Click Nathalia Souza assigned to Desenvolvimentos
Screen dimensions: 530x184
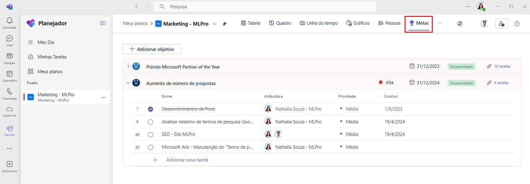(x=292, y=109)
